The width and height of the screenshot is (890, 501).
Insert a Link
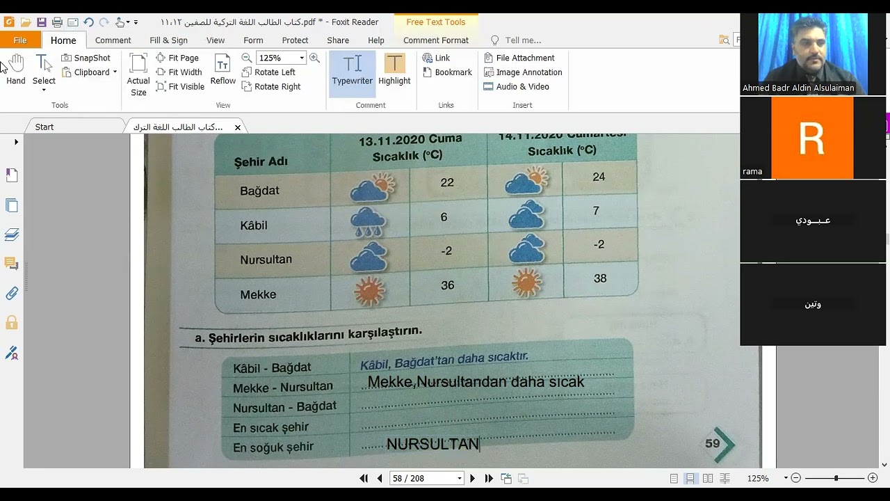coord(436,58)
